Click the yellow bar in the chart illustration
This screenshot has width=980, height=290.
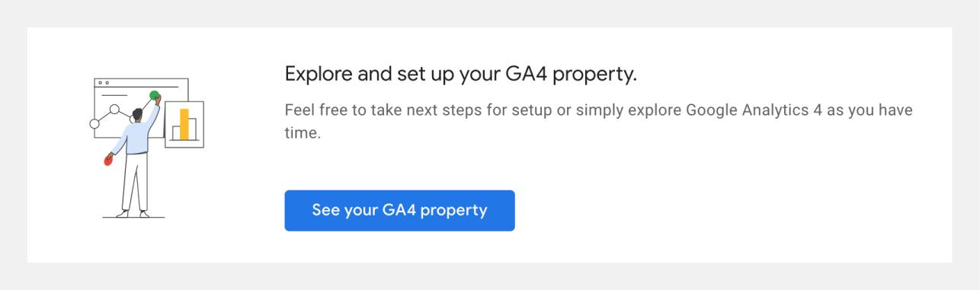pyautogui.click(x=184, y=124)
